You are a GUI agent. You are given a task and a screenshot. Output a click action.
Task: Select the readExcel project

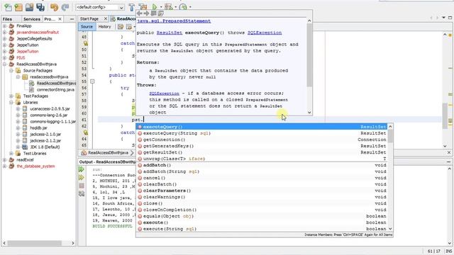point(25,159)
